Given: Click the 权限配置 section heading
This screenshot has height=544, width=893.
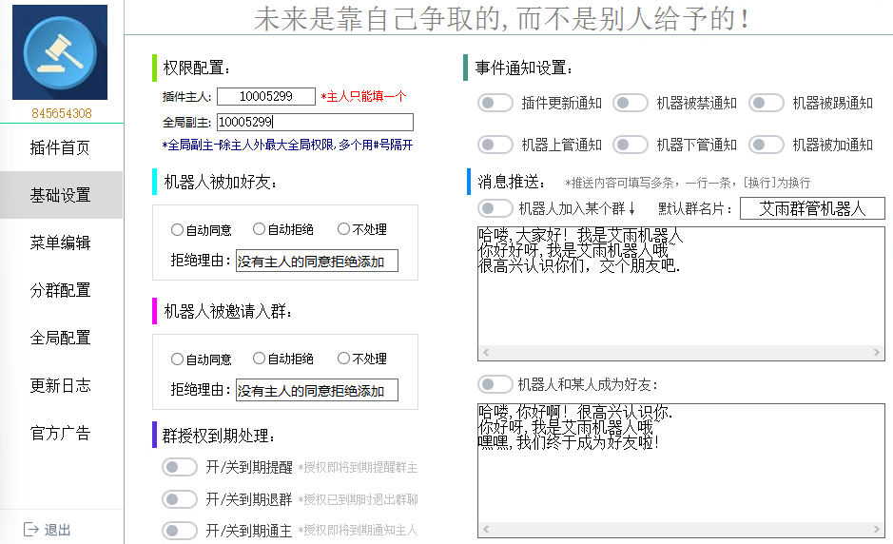Looking at the screenshot, I should click(197, 68).
